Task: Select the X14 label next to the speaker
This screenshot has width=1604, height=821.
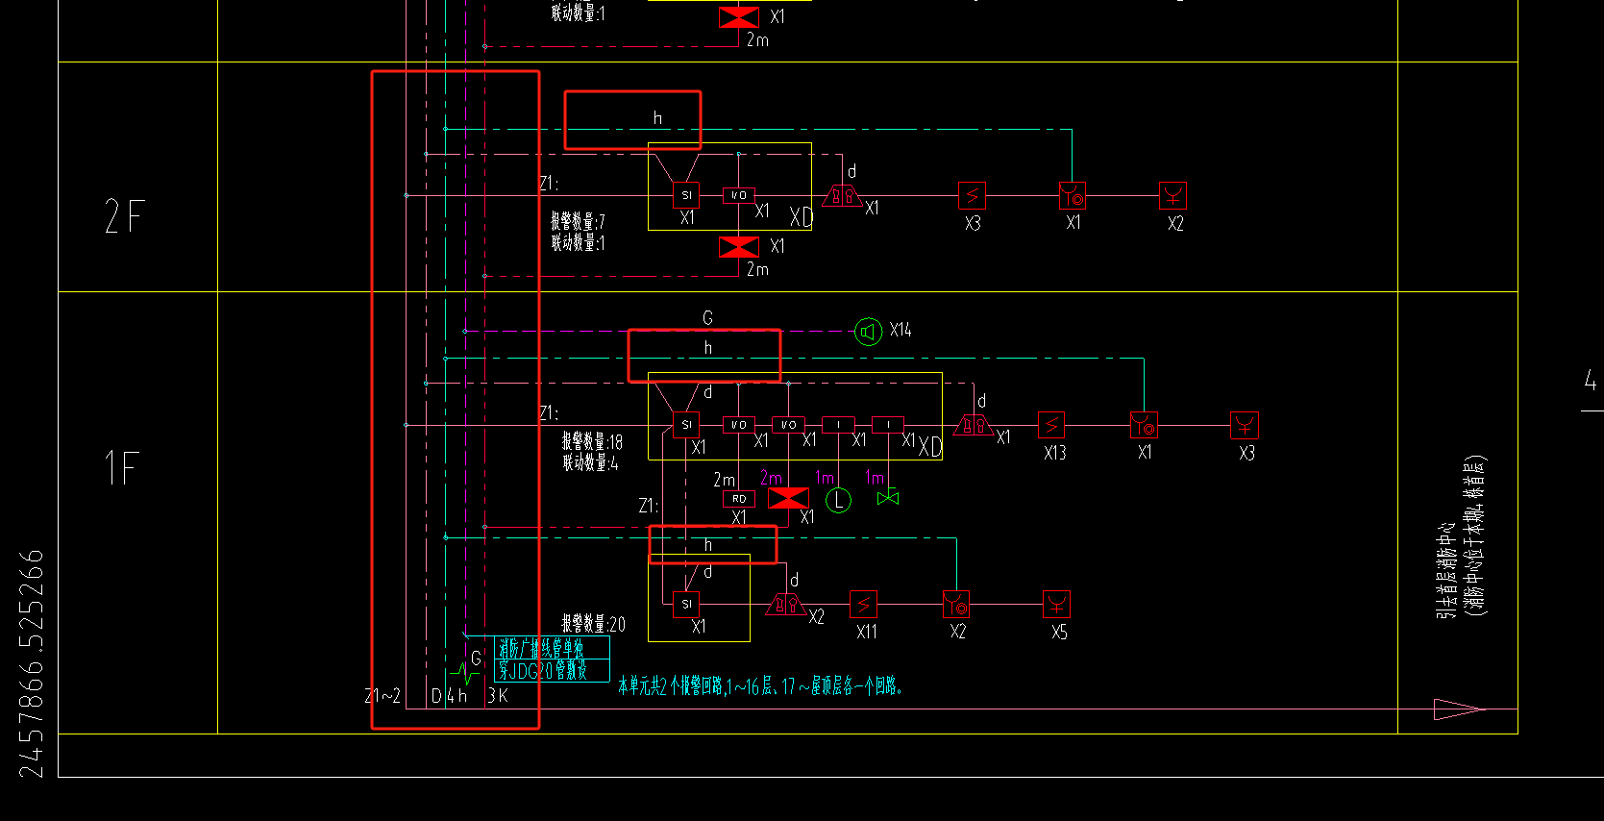Action: pyautogui.click(x=901, y=330)
